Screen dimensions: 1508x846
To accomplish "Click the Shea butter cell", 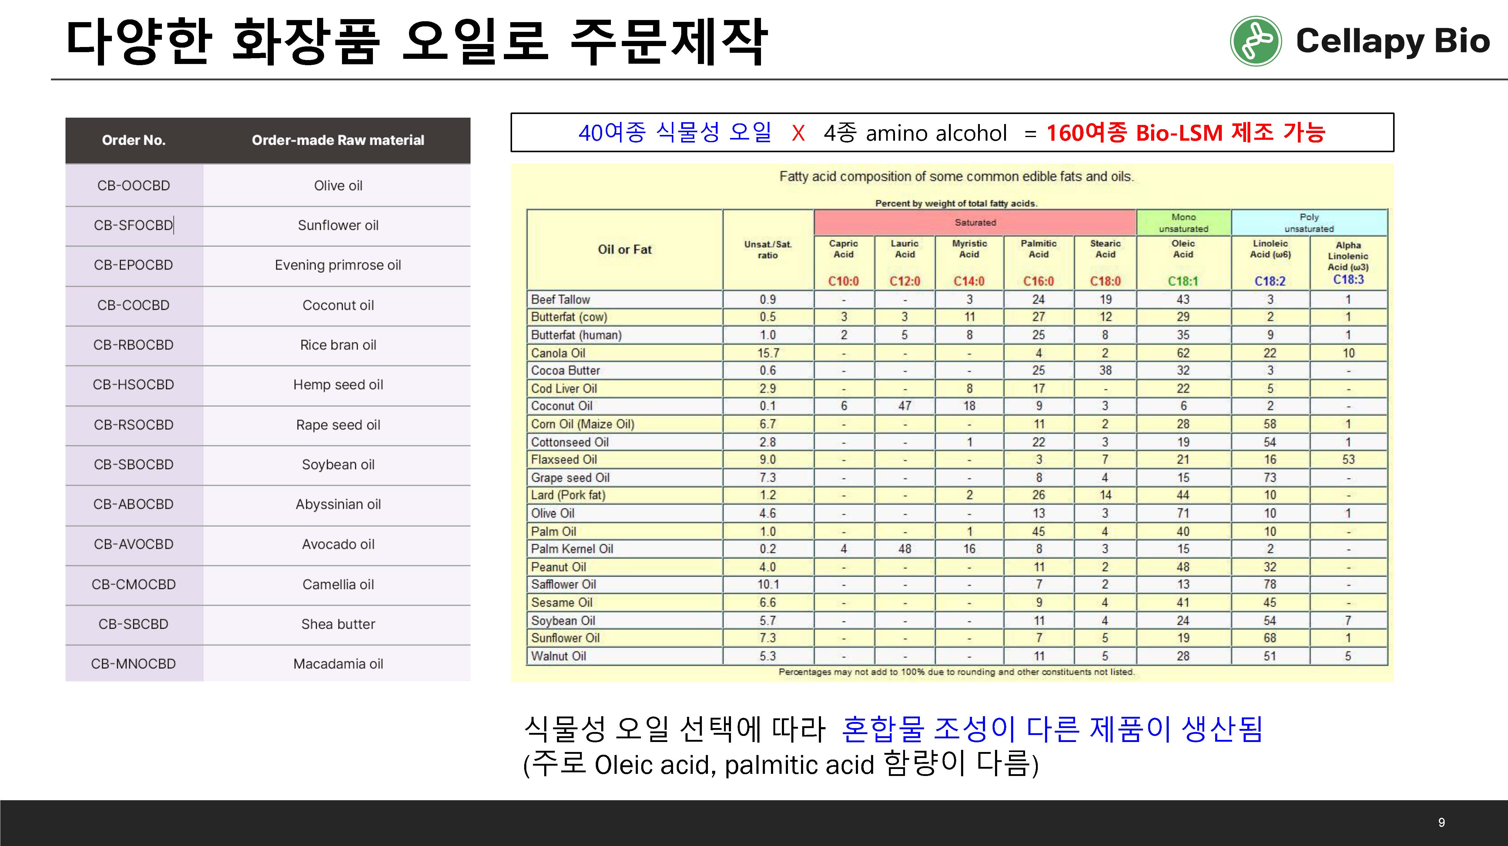I will pos(338,624).
